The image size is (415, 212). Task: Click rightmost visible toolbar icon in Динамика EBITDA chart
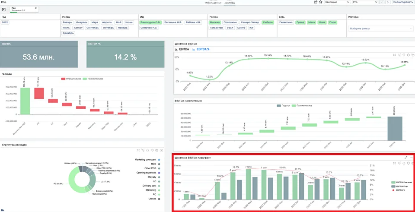[413, 55]
